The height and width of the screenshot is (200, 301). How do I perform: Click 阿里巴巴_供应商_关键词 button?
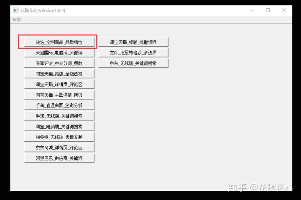pyautogui.click(x=59, y=158)
